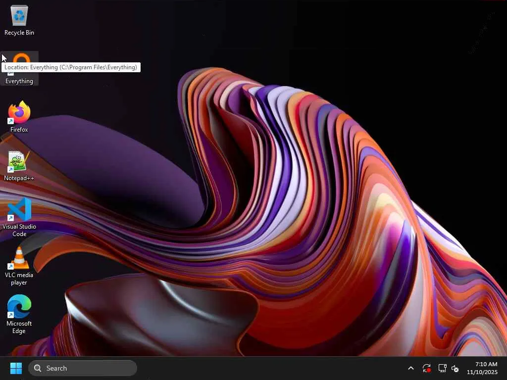Screen dimensions: 507x380
Task: Select the Notepad++ desktop shortcut
Action: coord(19,165)
